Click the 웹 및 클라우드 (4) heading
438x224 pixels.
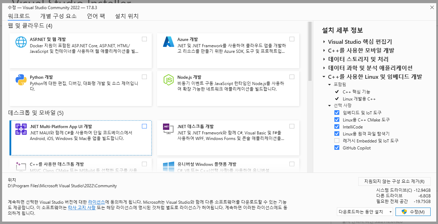pos(30,26)
